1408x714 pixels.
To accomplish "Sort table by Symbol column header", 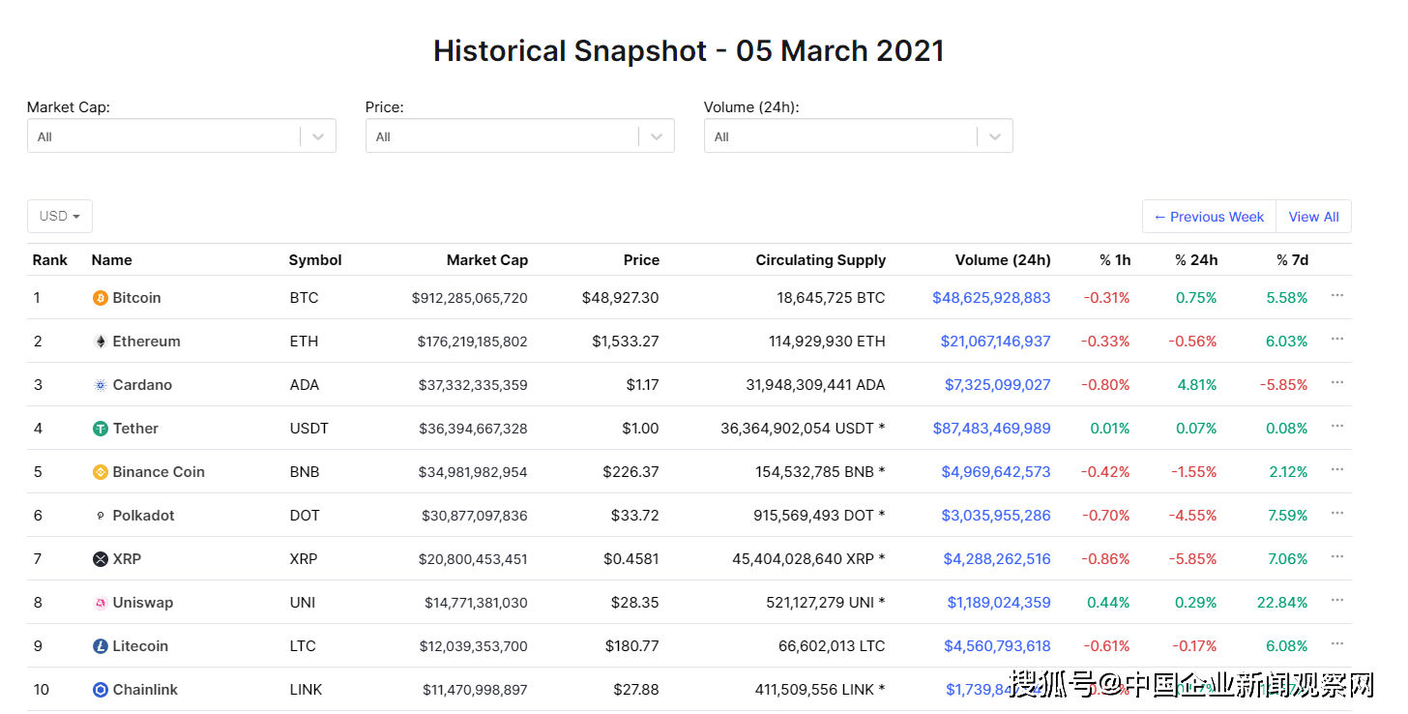I will [315, 260].
